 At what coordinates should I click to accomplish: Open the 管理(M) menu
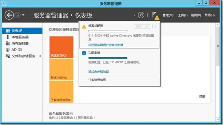(168, 15)
